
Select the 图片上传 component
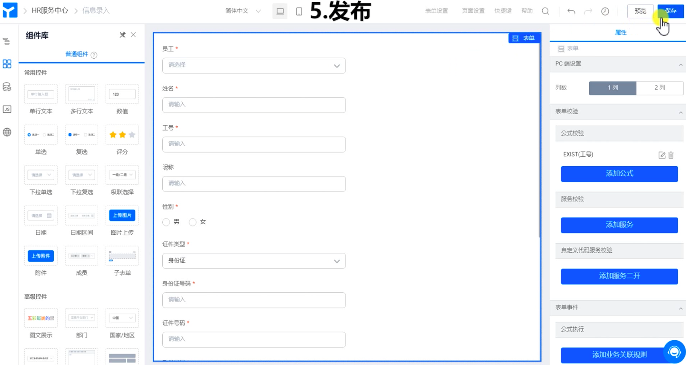122,221
